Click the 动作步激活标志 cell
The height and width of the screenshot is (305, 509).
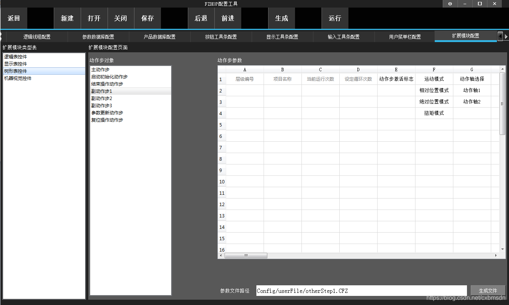[396, 79]
